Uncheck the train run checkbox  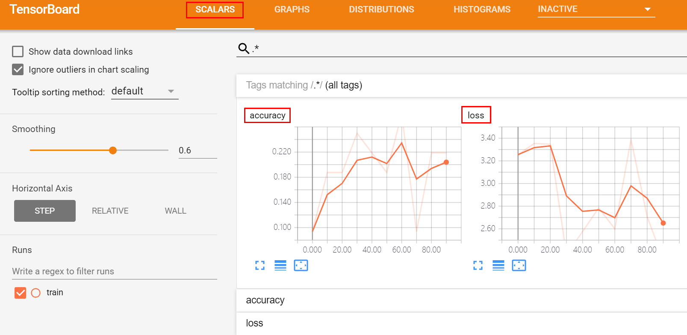click(x=20, y=293)
